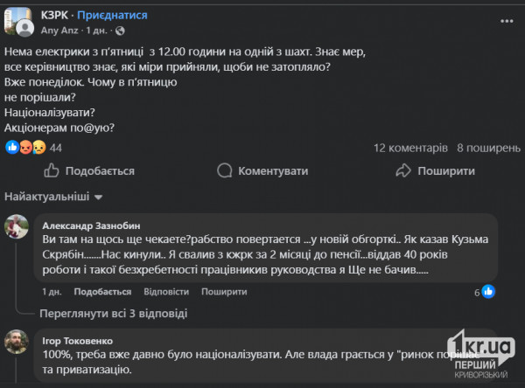525x388 pixels.
Task: Click Приєднатися to join the group
Action: [x=112, y=16]
